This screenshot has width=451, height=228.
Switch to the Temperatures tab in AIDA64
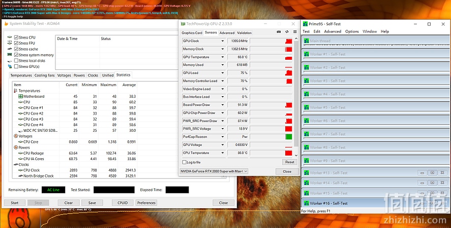(21, 75)
